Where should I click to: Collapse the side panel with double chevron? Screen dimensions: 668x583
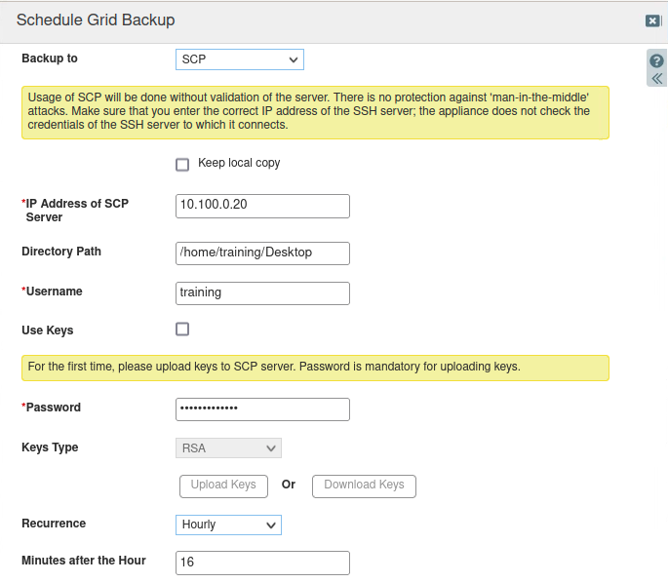[656, 78]
